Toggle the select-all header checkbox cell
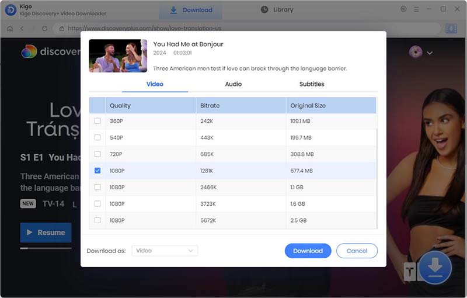Image resolution: width=467 pixels, height=298 pixels. [x=97, y=106]
